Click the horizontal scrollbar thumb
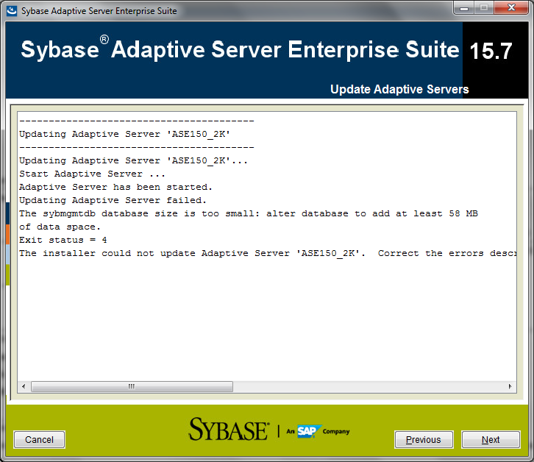Screen dimensions: 534x462 click(x=132, y=386)
